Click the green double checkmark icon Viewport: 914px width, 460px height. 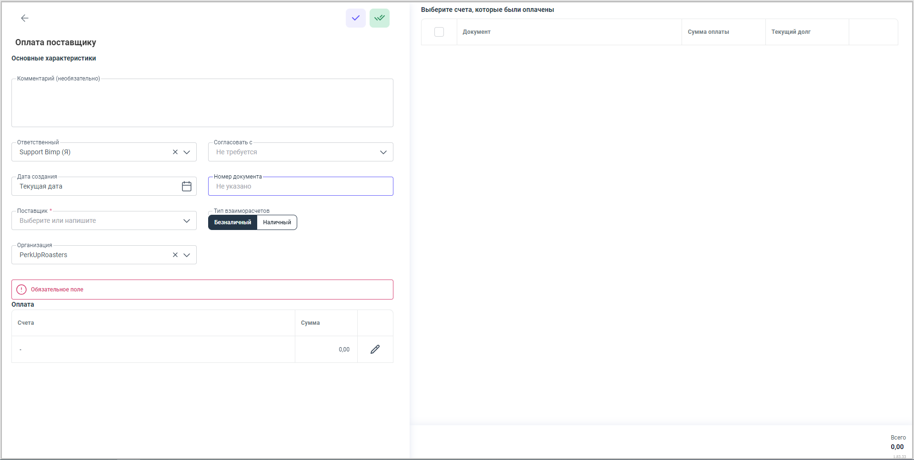click(380, 18)
